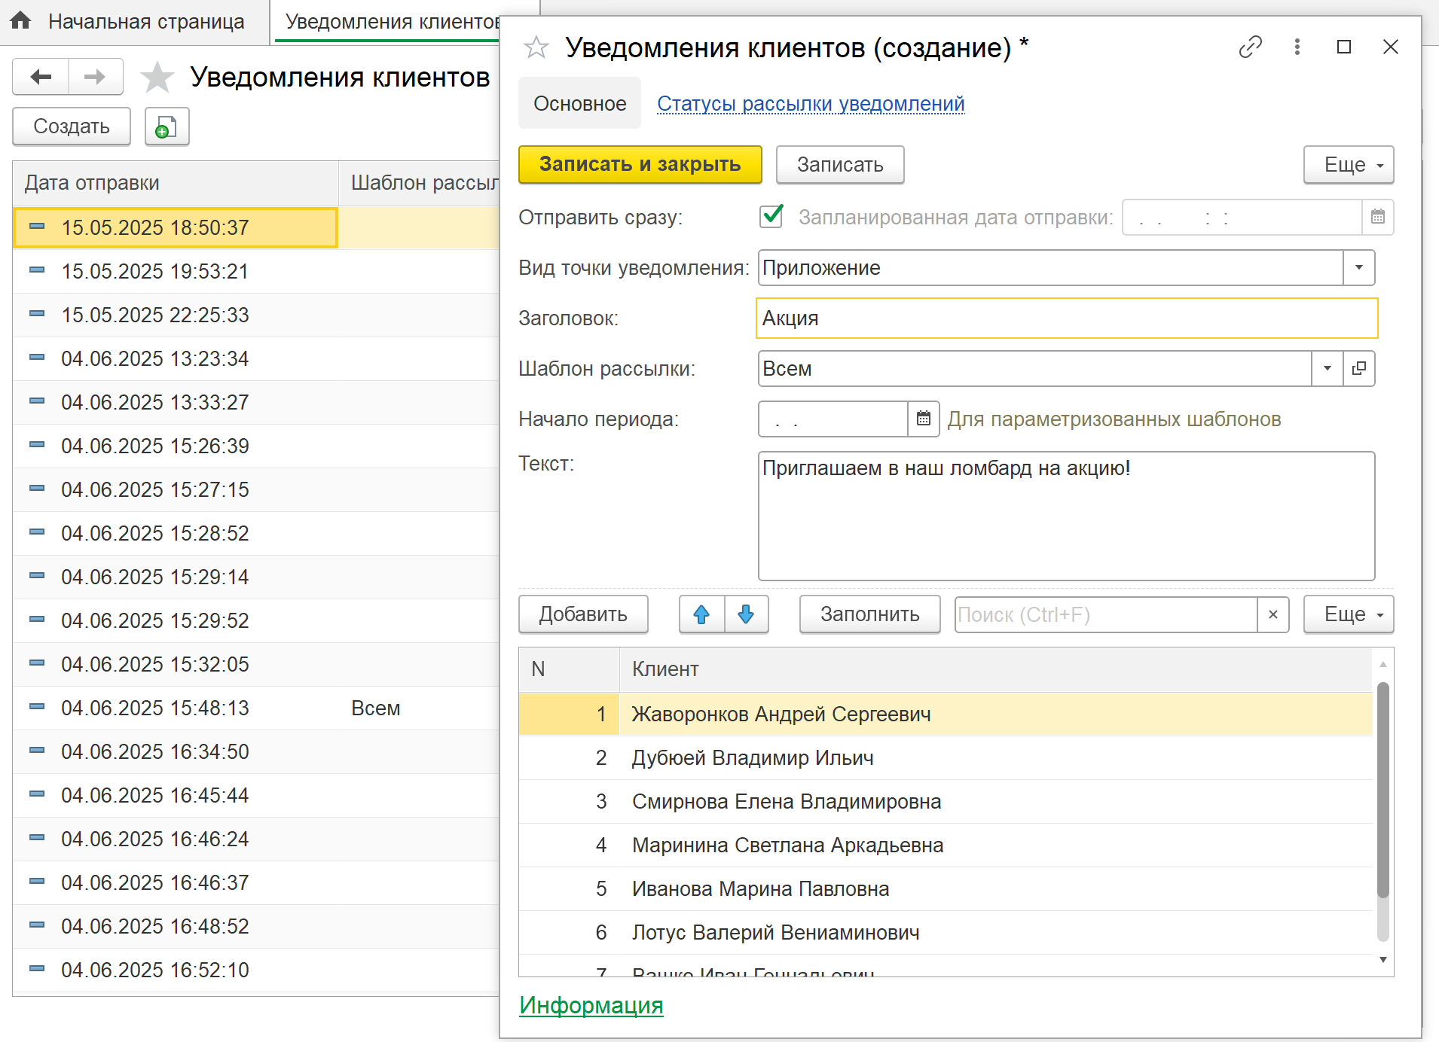Select the Основное section tab

(579, 103)
